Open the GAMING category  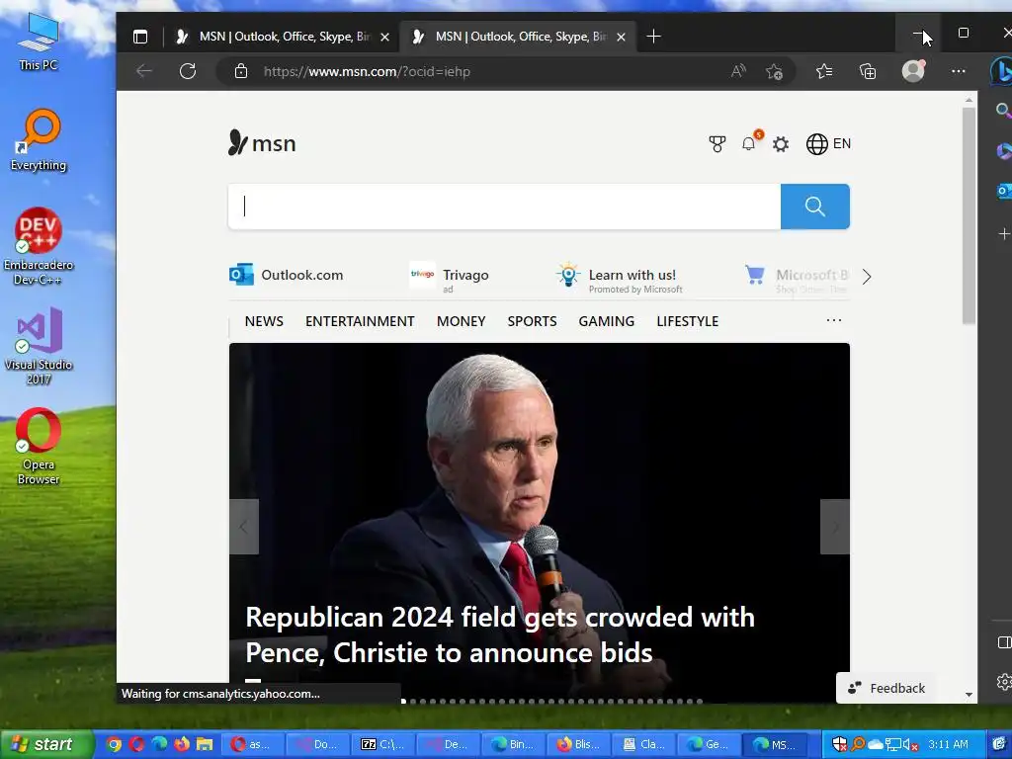(x=606, y=321)
